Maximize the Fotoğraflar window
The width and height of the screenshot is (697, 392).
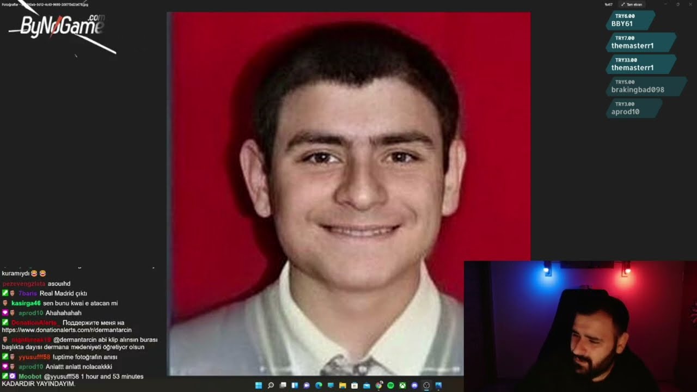coord(678,4)
